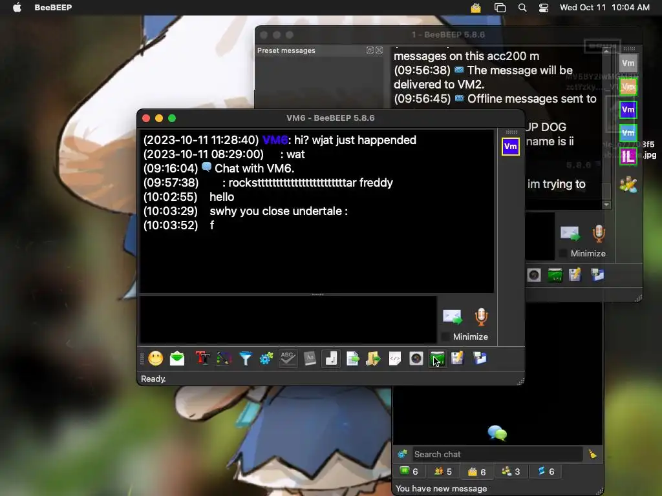Click the chat bubbles icon above search

click(497, 433)
